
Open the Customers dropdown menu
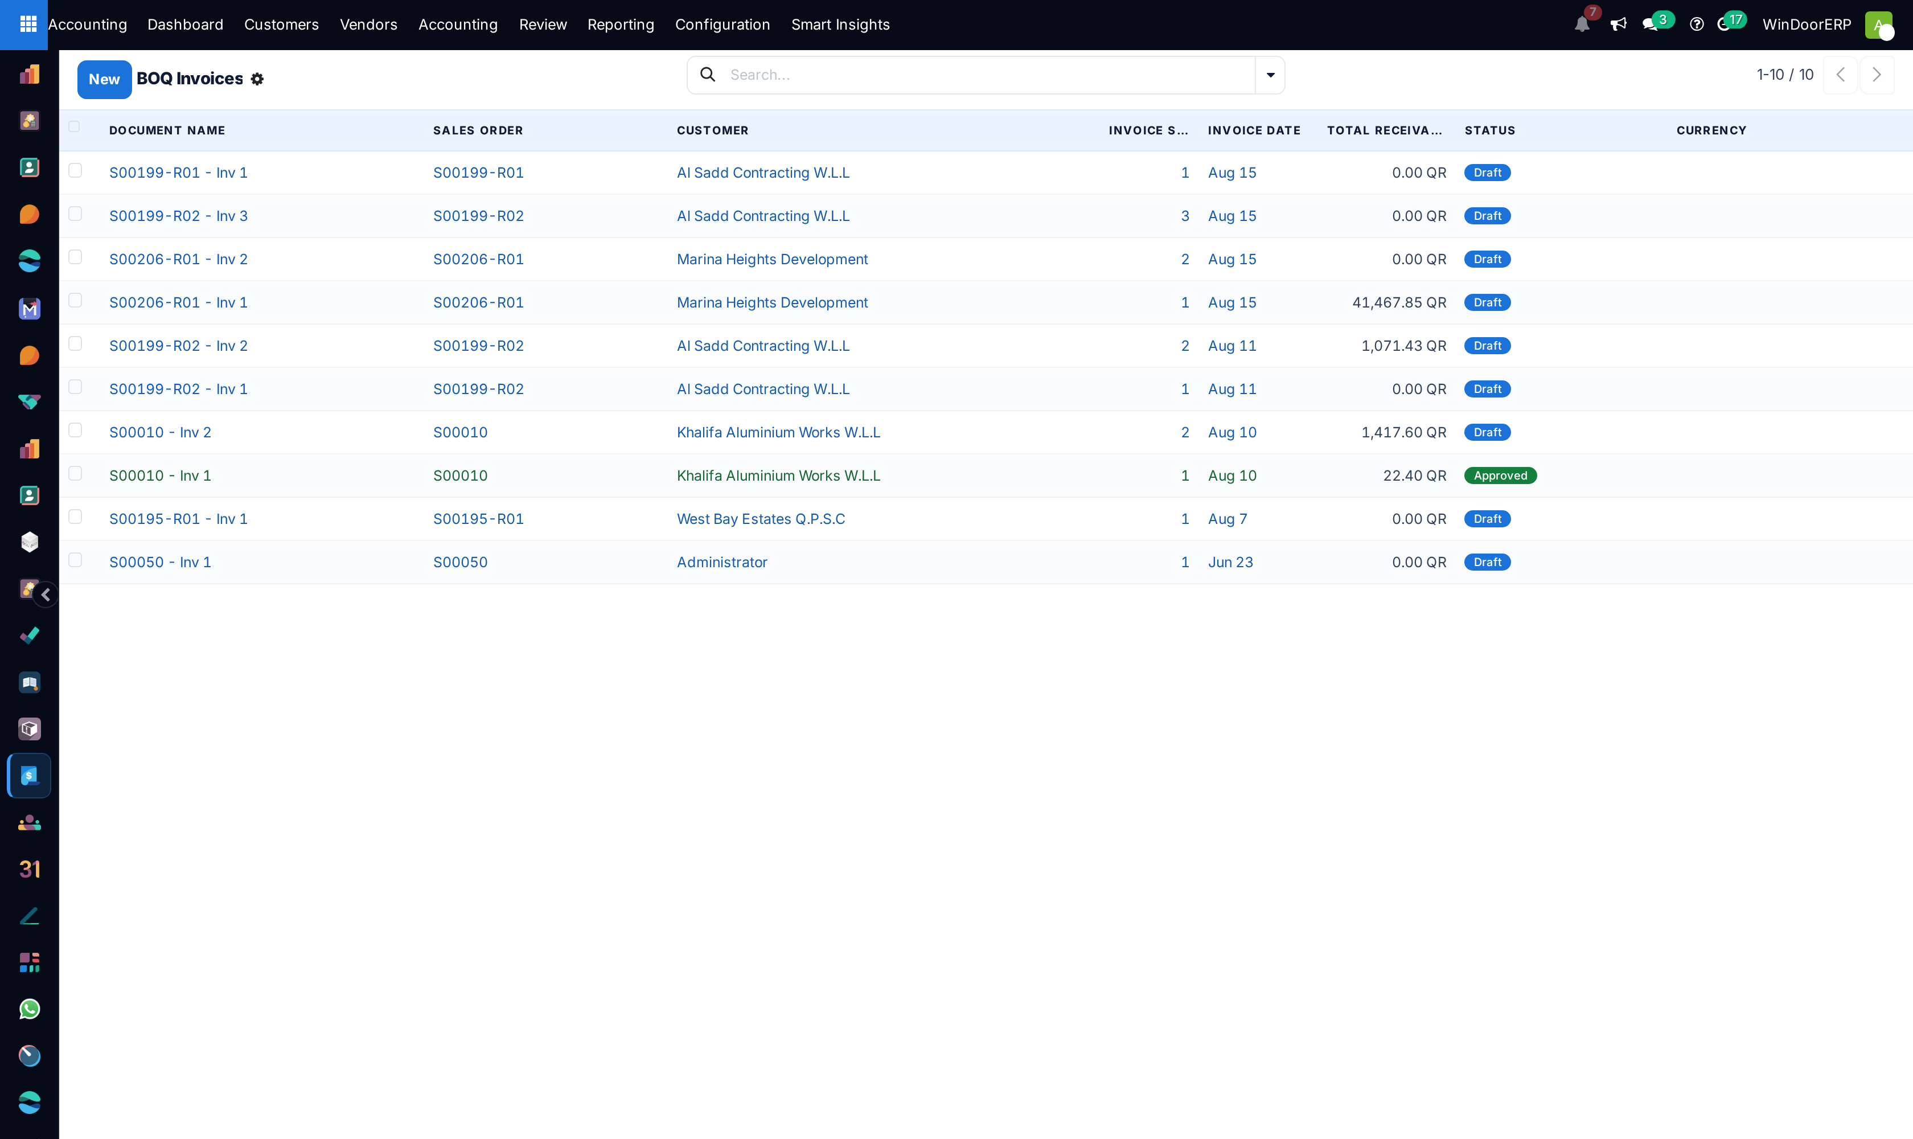[x=281, y=24]
